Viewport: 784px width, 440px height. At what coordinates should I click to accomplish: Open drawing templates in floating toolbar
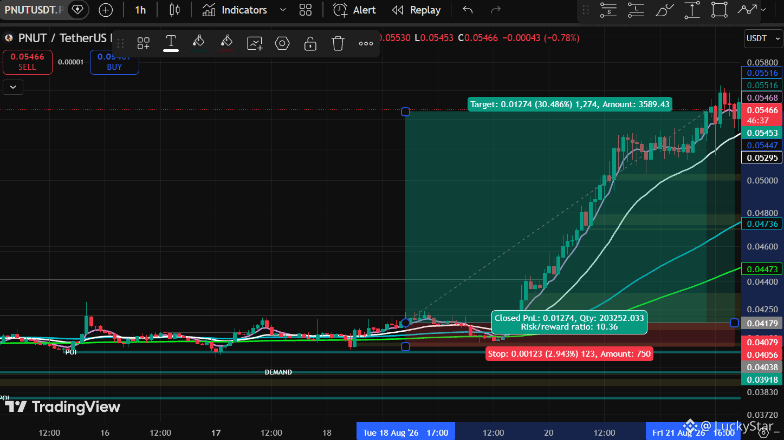[x=143, y=43]
